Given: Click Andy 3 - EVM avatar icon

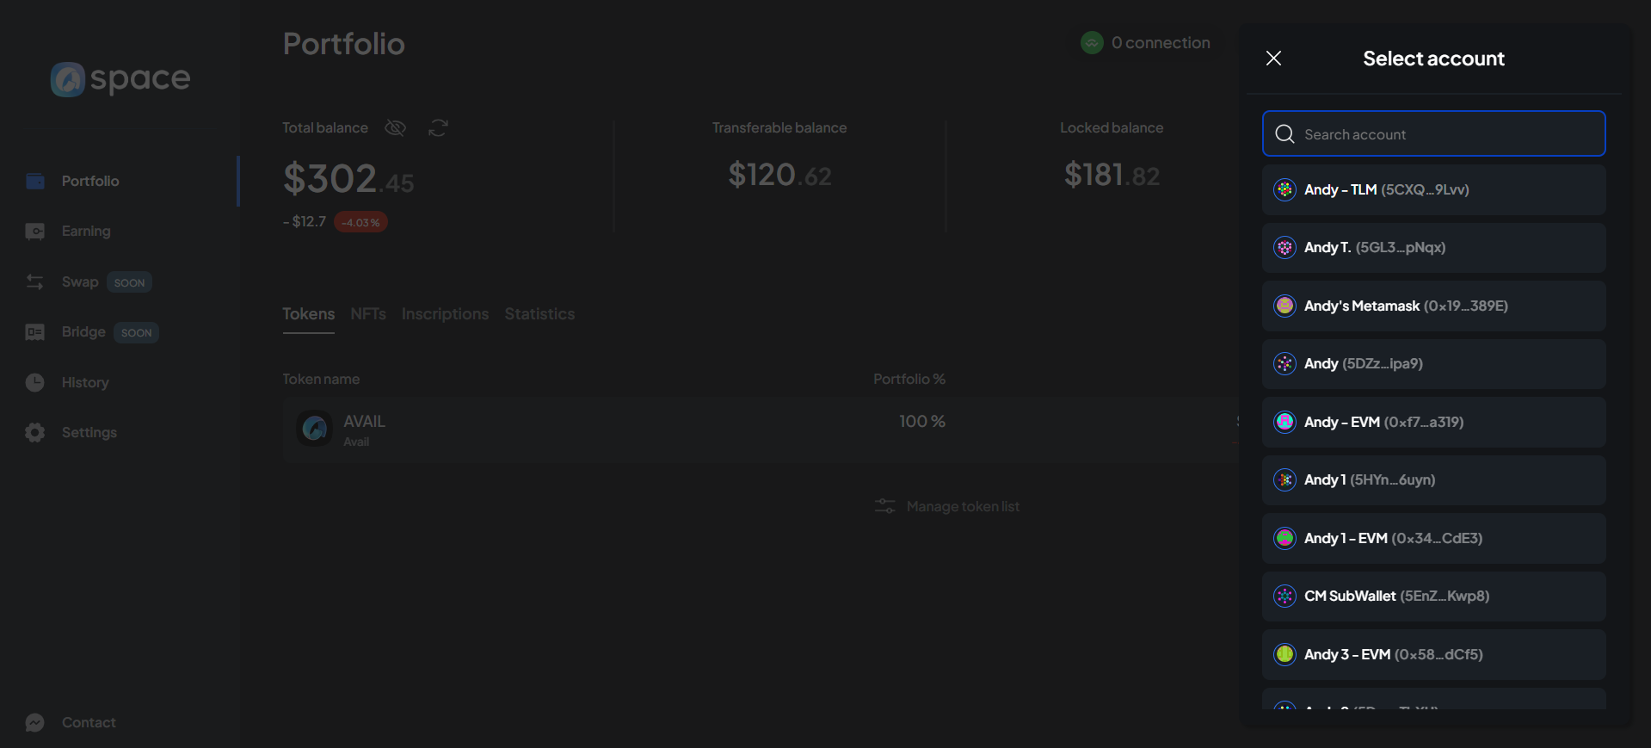Looking at the screenshot, I should coord(1284,654).
